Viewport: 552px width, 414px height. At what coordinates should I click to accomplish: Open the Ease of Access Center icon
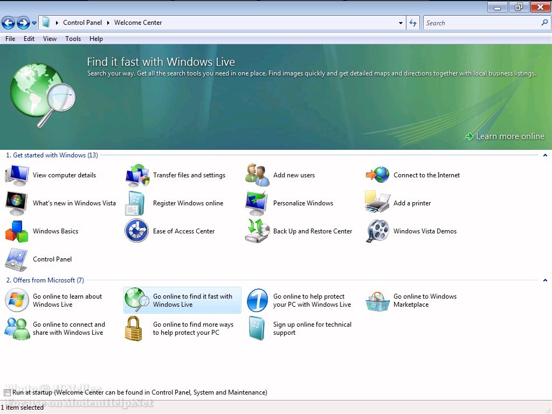pyautogui.click(x=136, y=231)
